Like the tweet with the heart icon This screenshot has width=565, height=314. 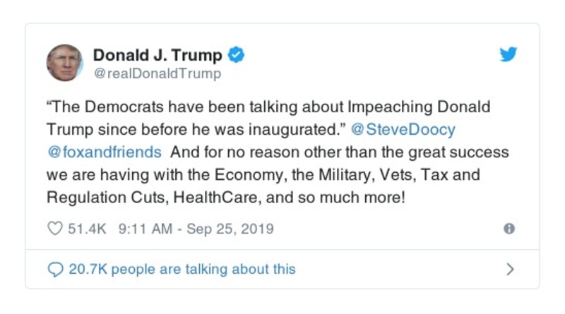[54, 229]
